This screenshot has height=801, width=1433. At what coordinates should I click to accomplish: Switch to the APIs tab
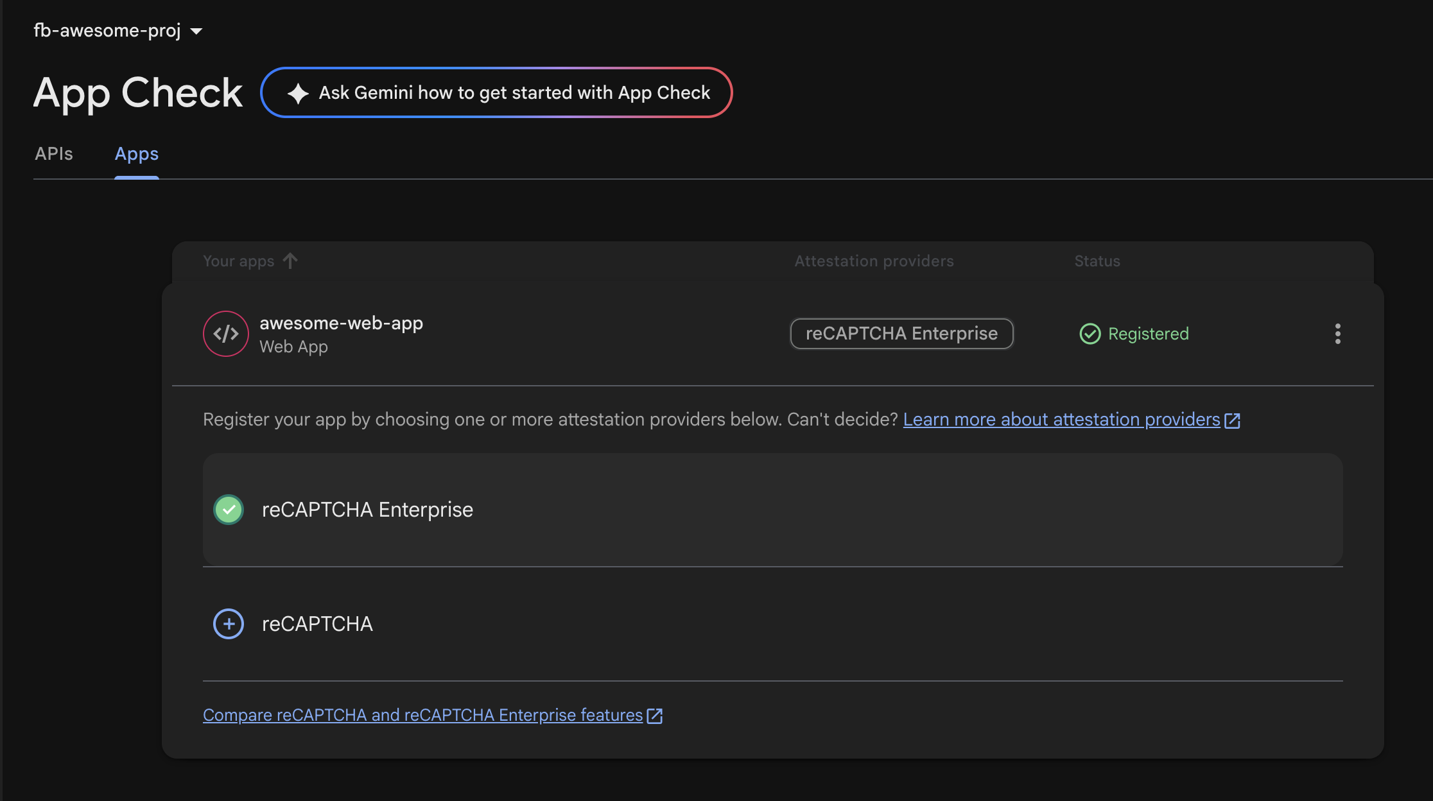pos(54,154)
